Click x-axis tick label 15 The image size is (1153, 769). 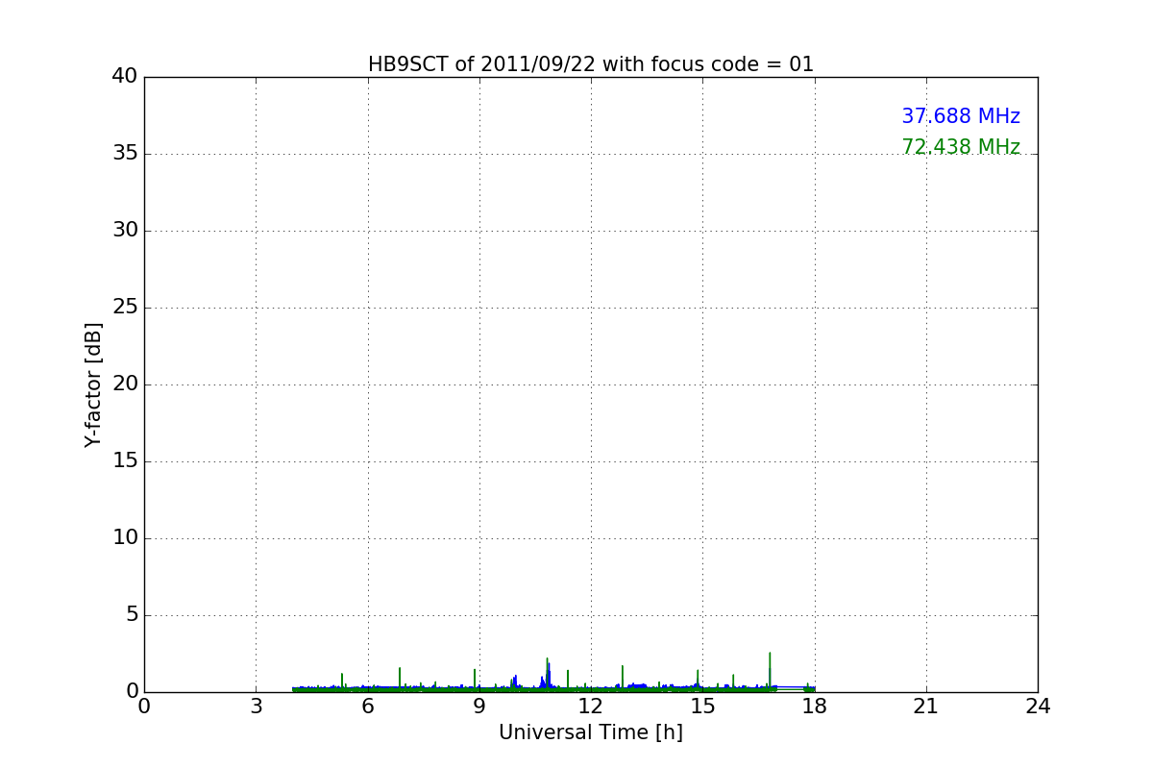click(702, 707)
